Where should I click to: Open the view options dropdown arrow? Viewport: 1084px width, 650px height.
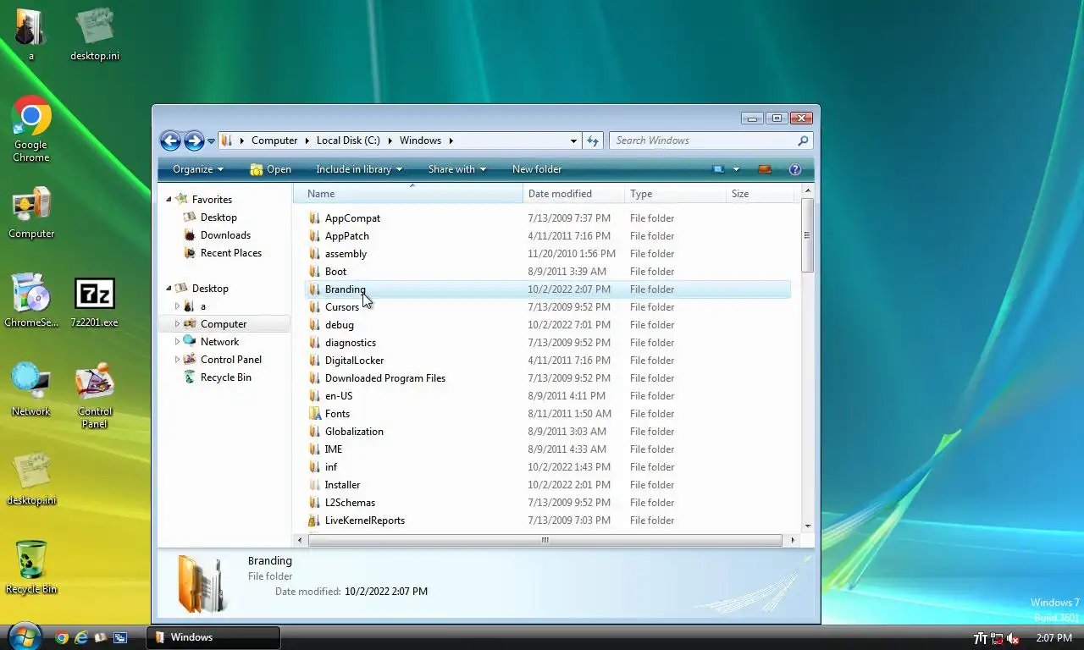736,169
